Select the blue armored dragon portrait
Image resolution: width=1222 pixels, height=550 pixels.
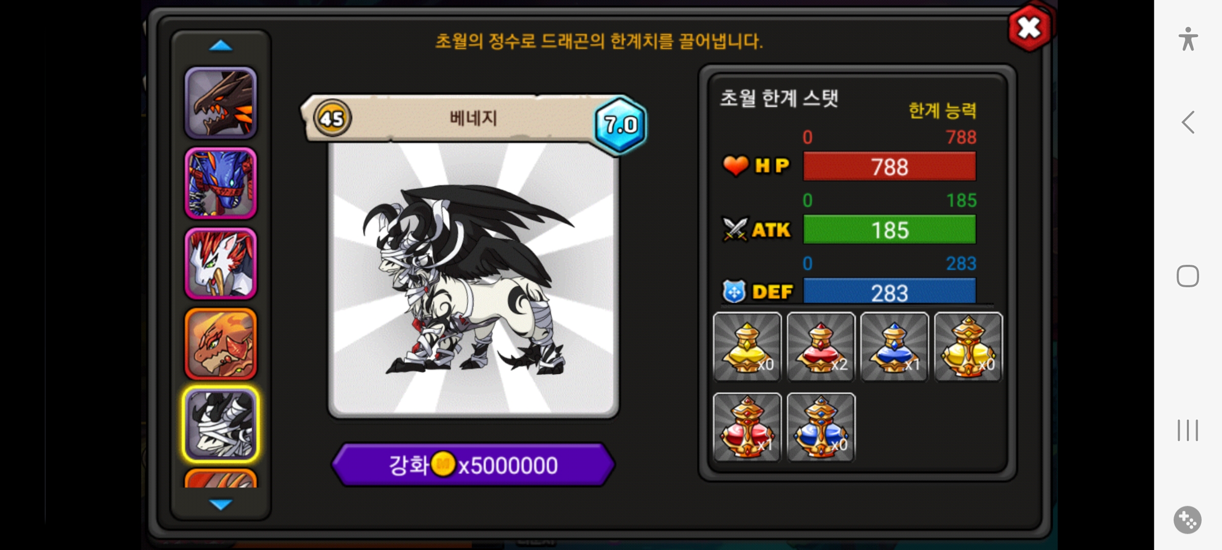pyautogui.click(x=220, y=183)
